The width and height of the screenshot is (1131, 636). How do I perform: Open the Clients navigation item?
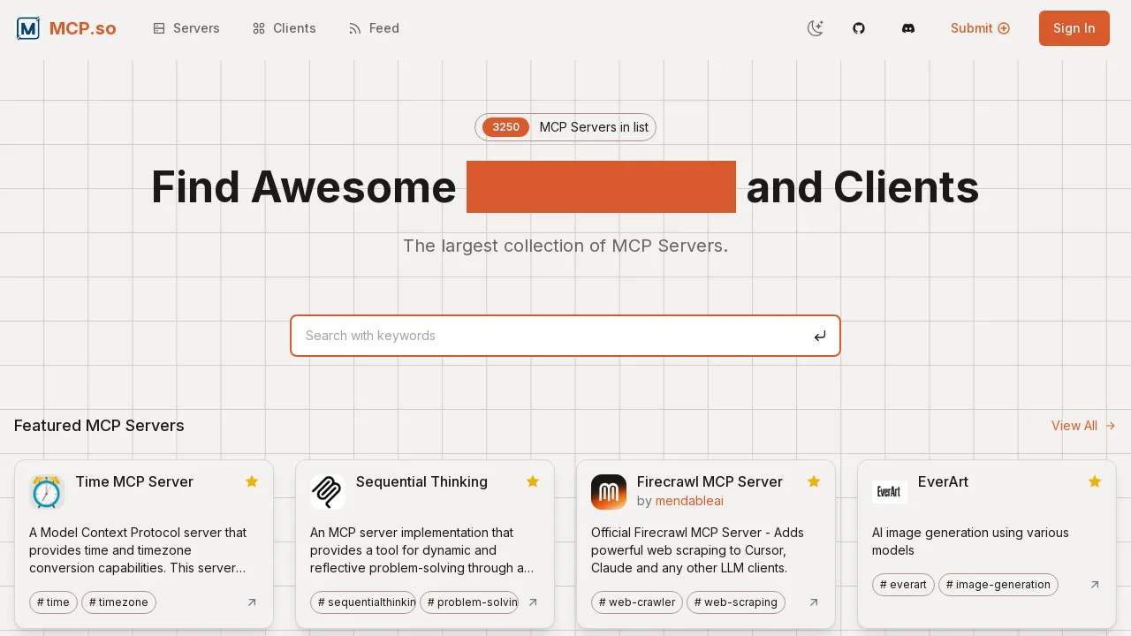pos(284,28)
